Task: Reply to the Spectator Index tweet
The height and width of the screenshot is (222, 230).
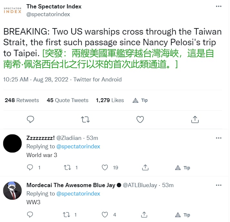Action: pyautogui.click(x=30, y=120)
